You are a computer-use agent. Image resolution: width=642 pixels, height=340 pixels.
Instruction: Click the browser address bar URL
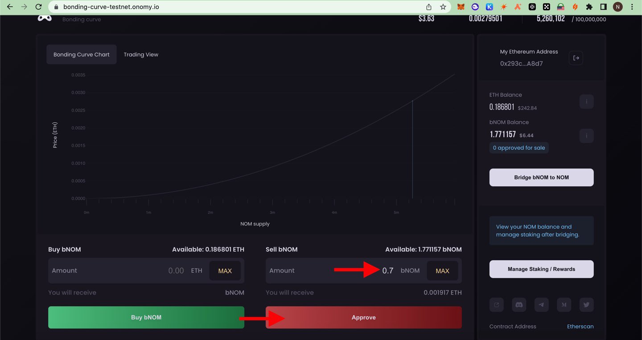pos(111,7)
